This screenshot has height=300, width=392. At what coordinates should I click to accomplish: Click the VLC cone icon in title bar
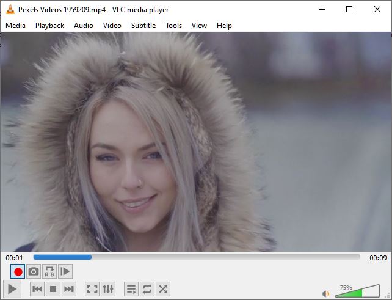point(10,10)
